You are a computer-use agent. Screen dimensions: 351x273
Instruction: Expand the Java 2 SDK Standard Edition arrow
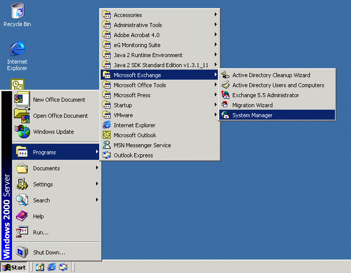coord(216,65)
